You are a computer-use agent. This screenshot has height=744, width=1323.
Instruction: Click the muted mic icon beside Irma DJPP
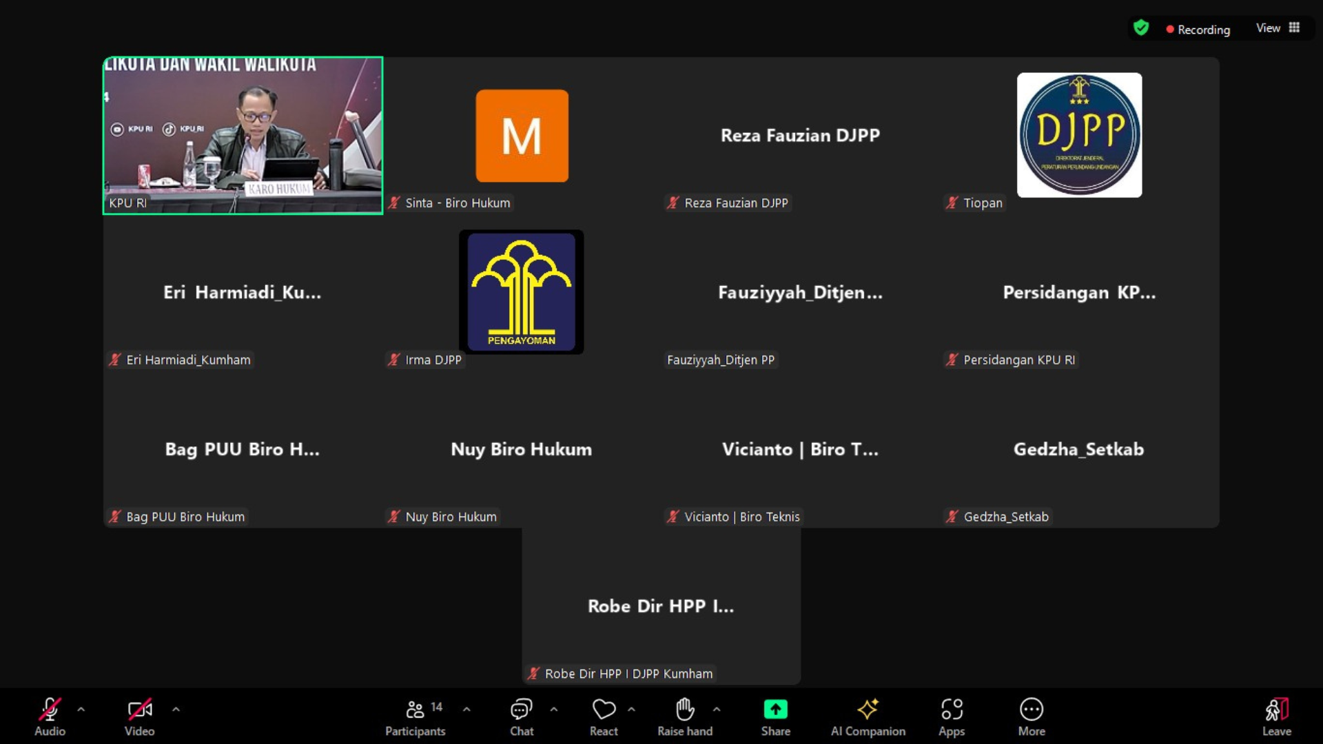[x=394, y=360]
